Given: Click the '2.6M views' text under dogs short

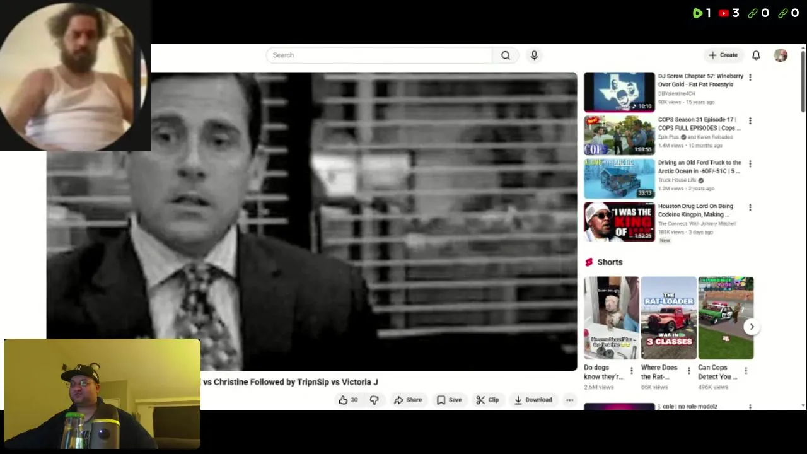Looking at the screenshot, I should [599, 387].
